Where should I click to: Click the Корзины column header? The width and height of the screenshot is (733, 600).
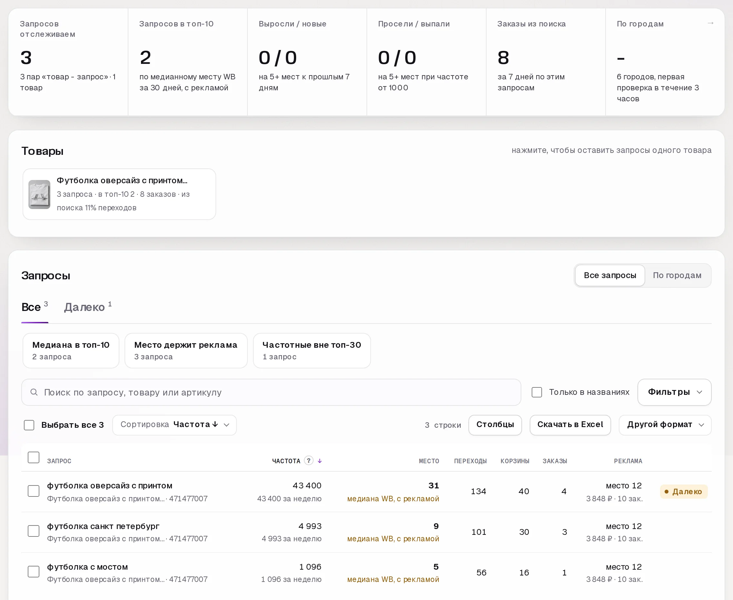coord(515,461)
